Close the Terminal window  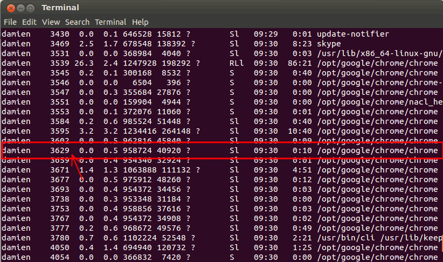pos(9,8)
